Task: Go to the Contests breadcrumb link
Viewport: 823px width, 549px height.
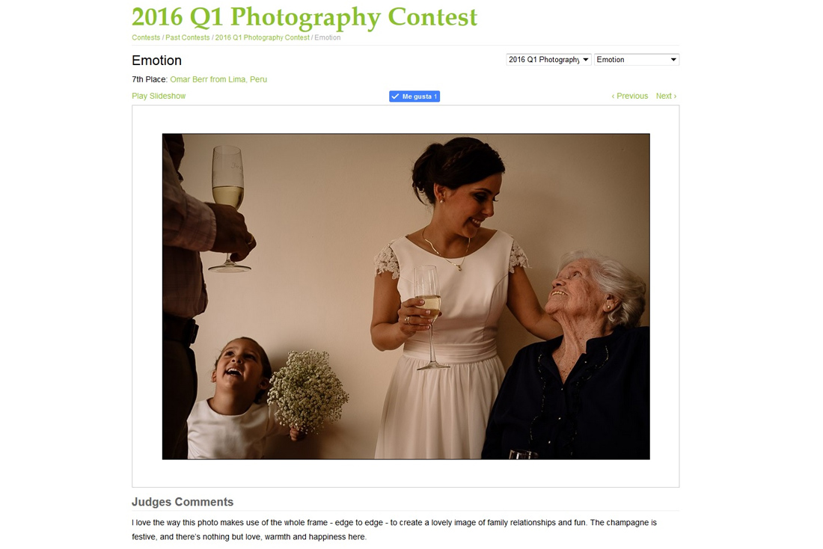Action: point(146,38)
